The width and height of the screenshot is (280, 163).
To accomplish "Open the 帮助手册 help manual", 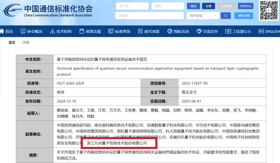I will click(244, 16).
